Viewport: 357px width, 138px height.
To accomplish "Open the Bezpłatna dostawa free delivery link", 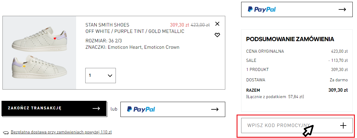I will (x=61, y=132).
